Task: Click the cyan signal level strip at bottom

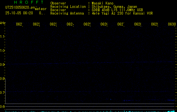Action: tap(90, 111)
